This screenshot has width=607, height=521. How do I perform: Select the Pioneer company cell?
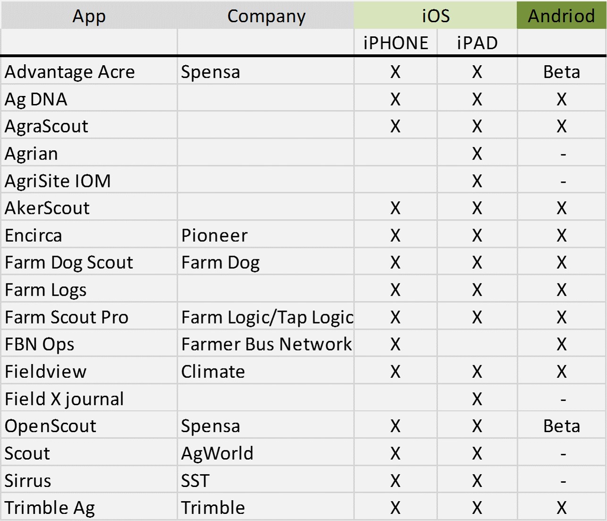click(214, 235)
